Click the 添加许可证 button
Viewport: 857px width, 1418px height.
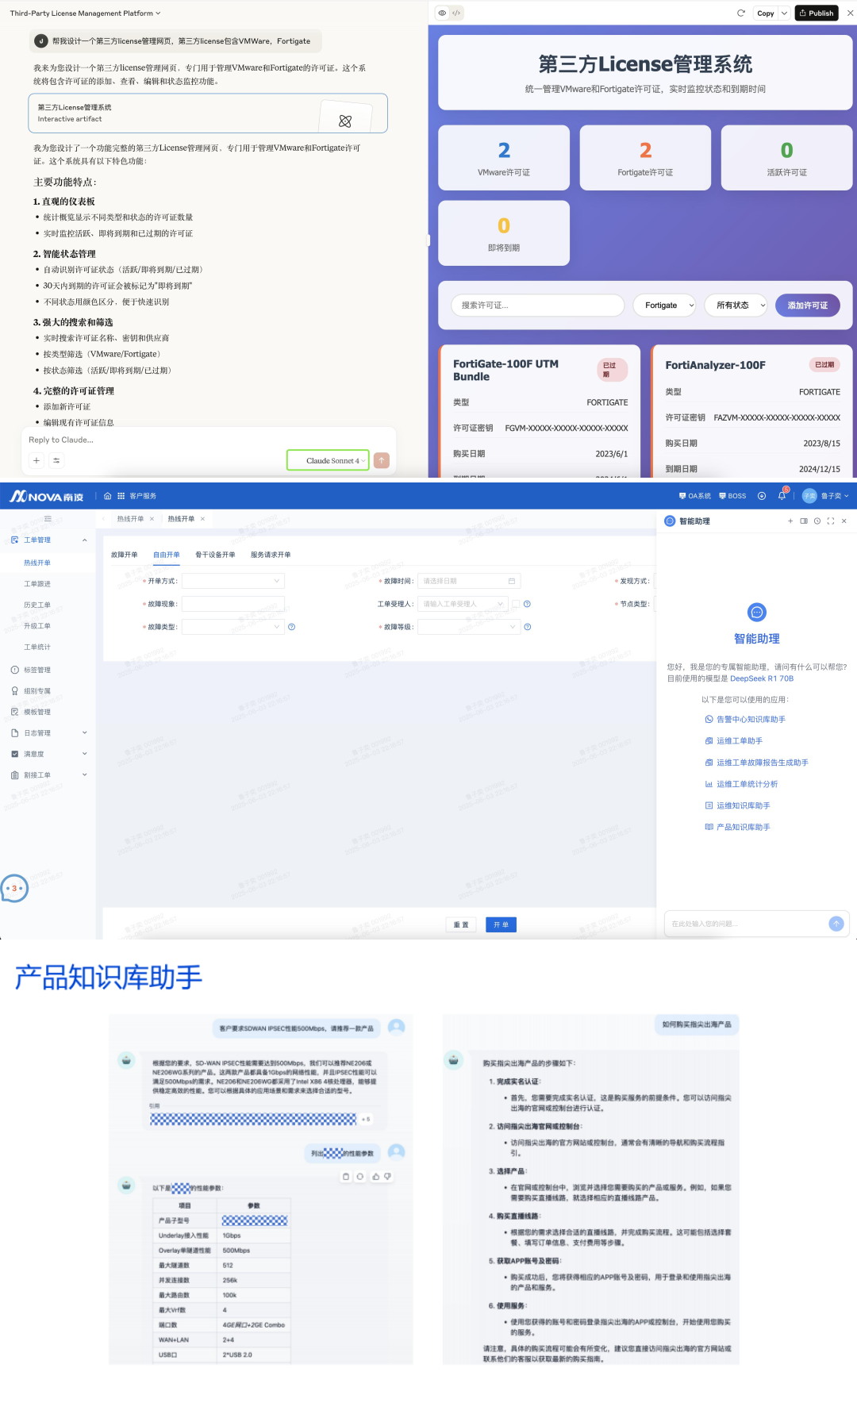click(x=807, y=306)
